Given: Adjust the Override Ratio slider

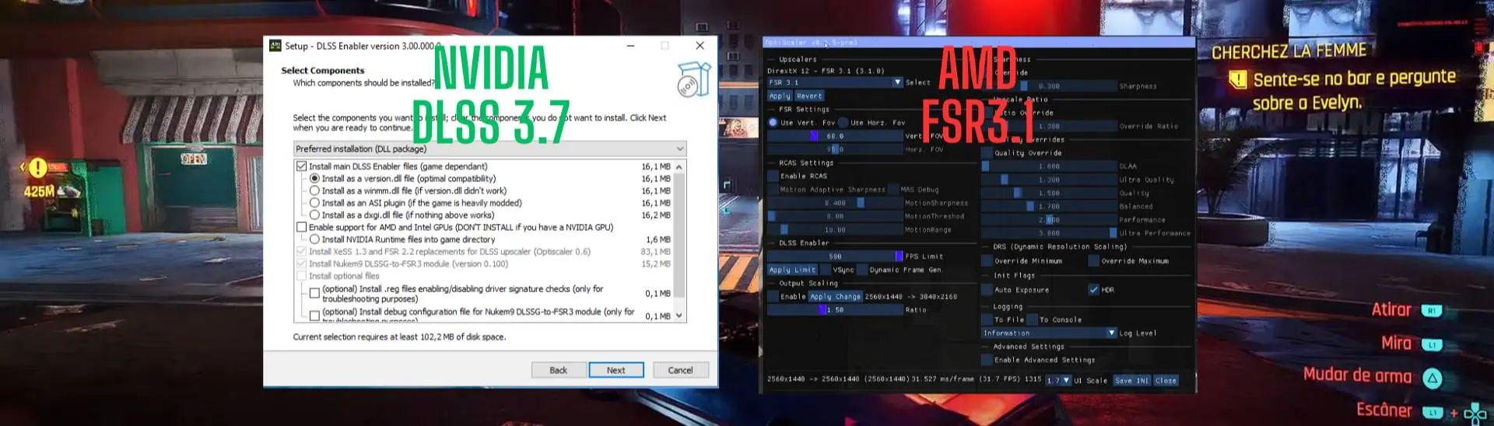Looking at the screenshot, I should click(x=1048, y=126).
